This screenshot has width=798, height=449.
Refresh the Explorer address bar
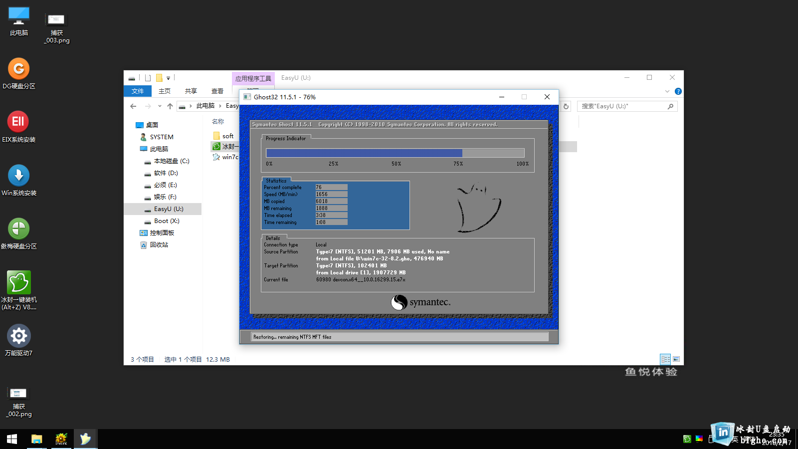pyautogui.click(x=566, y=106)
